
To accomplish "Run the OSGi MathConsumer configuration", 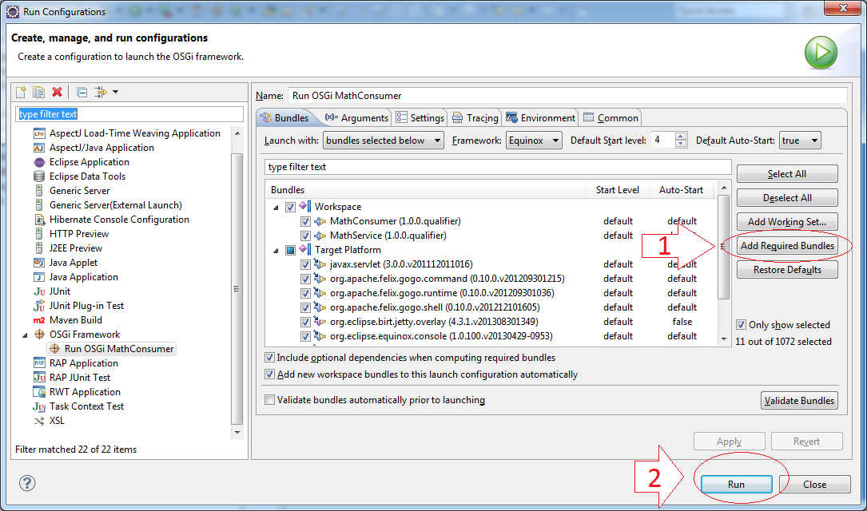I will (x=736, y=484).
